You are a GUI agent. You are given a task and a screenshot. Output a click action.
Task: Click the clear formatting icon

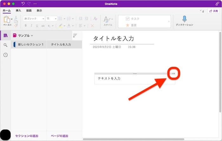tap(95, 18)
